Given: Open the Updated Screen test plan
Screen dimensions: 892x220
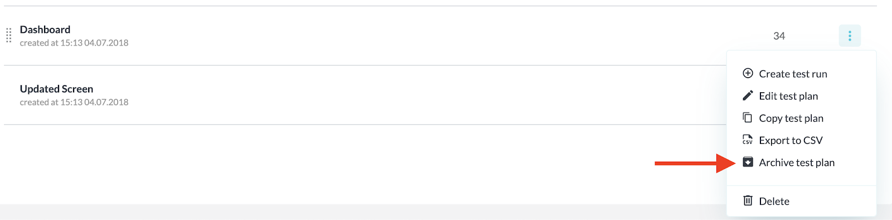Looking at the screenshot, I should pyautogui.click(x=56, y=89).
